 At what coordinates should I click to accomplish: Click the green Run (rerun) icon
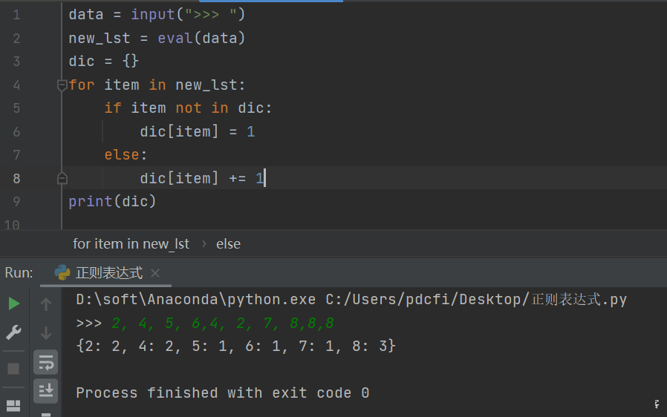coord(14,303)
